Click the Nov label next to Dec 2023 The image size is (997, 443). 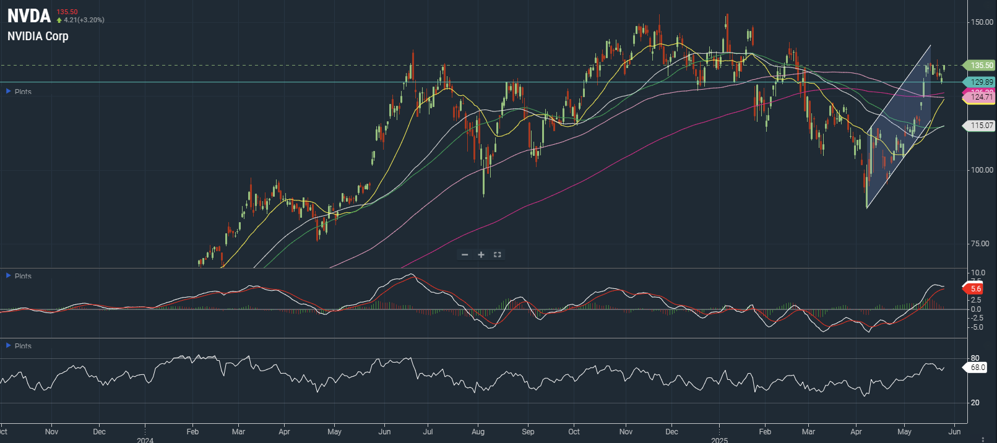tap(51, 431)
